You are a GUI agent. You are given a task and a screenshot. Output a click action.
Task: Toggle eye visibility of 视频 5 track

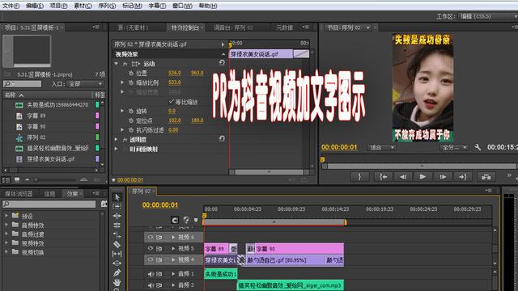coord(151,248)
